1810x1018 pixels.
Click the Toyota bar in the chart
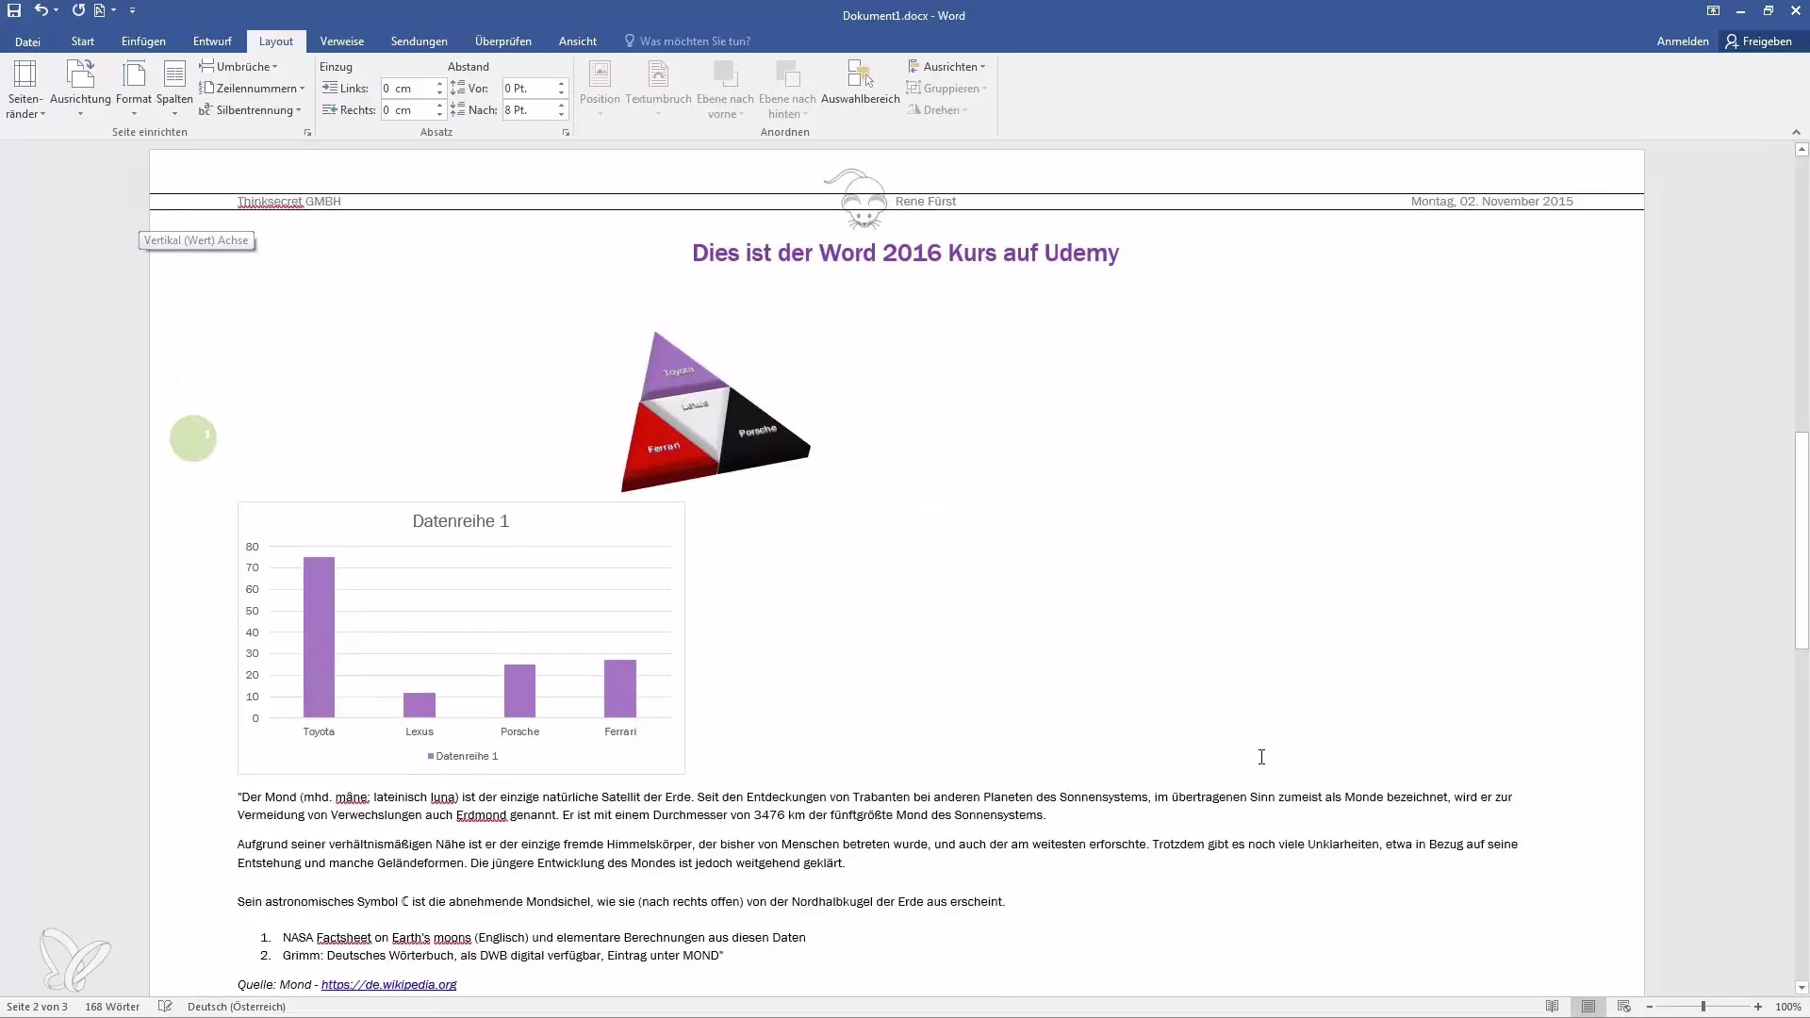click(319, 637)
